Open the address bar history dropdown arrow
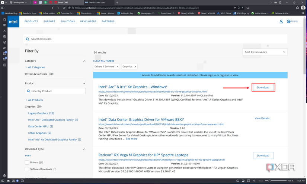The width and height of the screenshot is (307, 184). pos(242,8)
